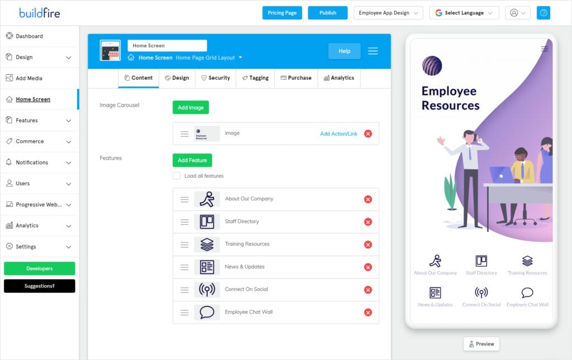Tap Employee Chat Wall icon in phone preview
The image size is (572, 360).
pos(527,293)
